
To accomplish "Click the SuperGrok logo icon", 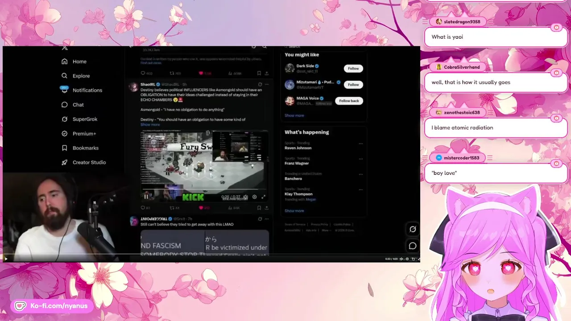I will 65,119.
